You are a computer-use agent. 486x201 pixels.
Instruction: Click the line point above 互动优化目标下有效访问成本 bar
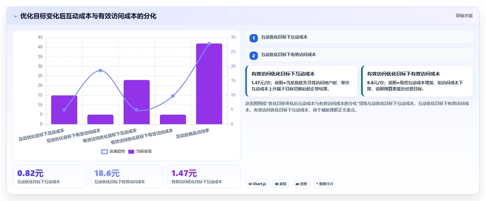click(x=100, y=70)
